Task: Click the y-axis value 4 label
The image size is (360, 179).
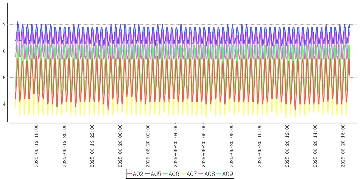Action: click(4, 104)
